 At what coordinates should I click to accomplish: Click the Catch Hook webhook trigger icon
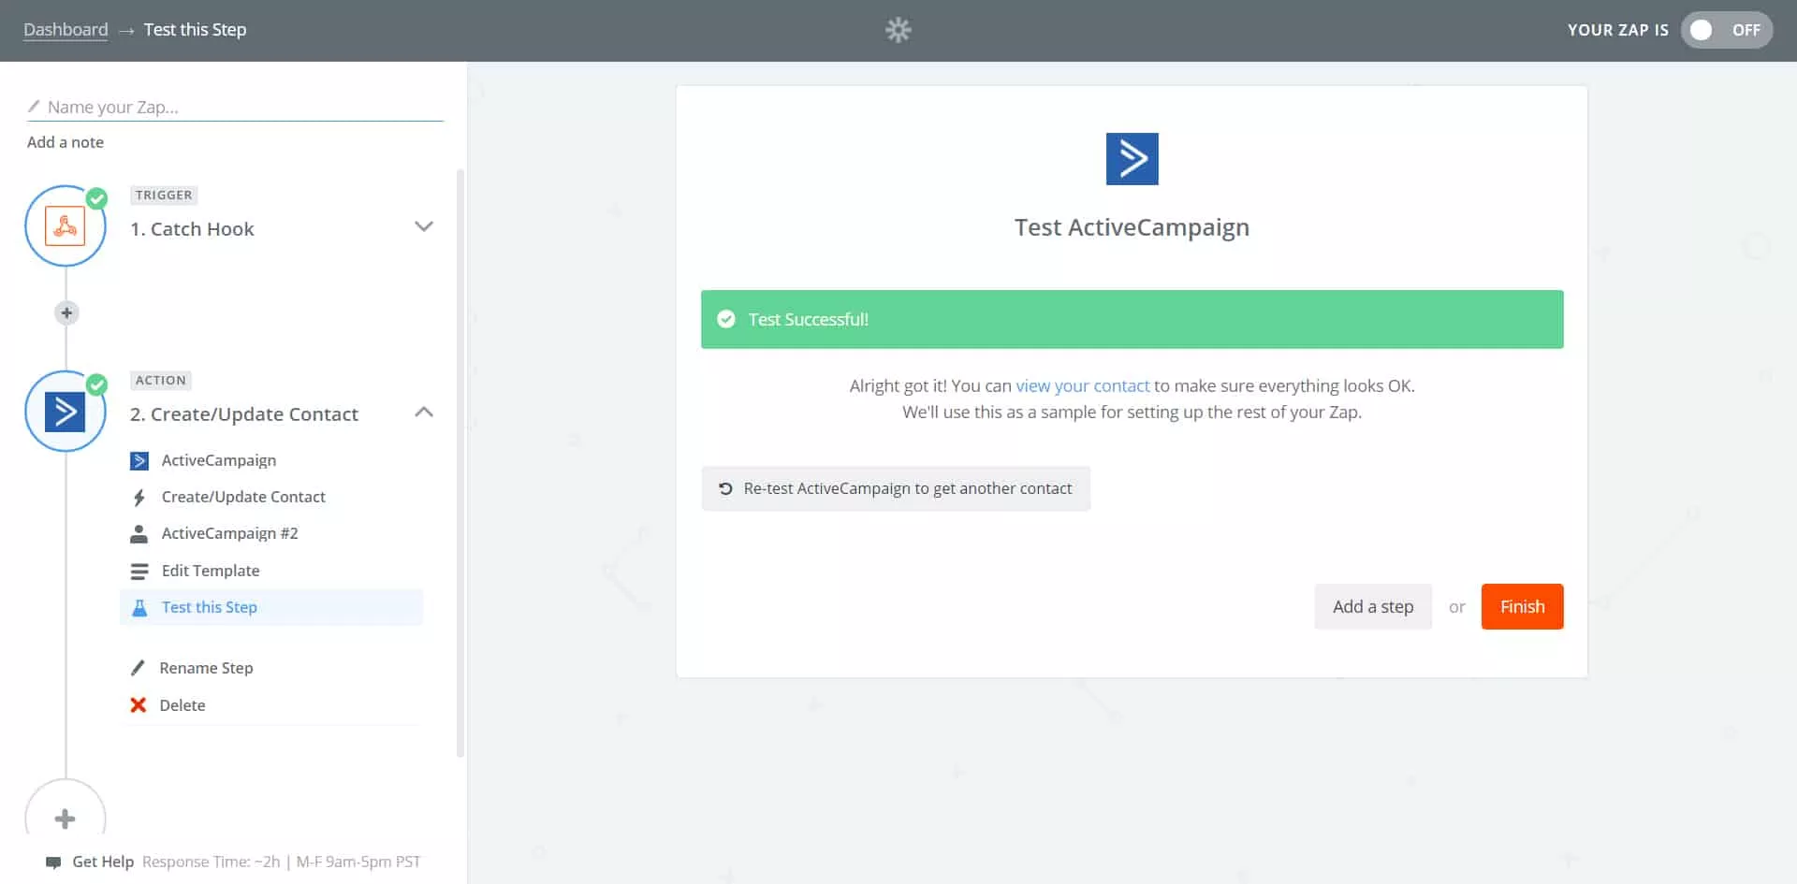tap(66, 226)
